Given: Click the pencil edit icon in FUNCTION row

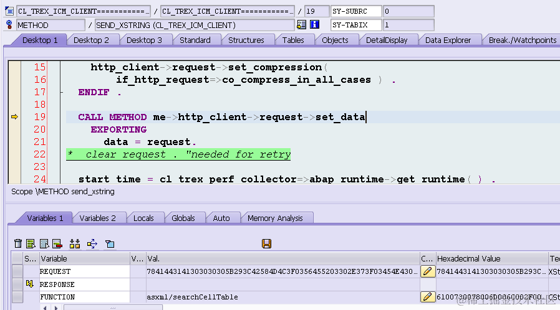Looking at the screenshot, I should tap(428, 297).
